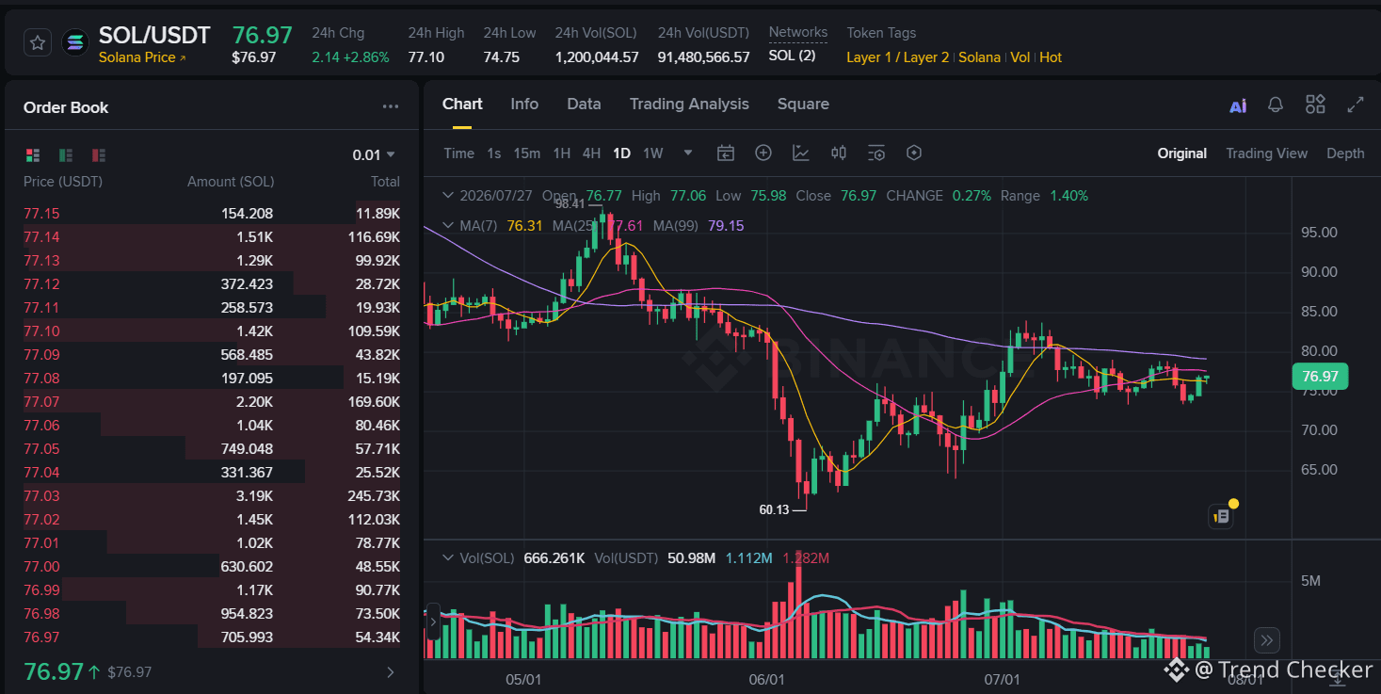Screen dimensions: 1381x694
Task: Select the 1D interval
Action: pos(621,153)
